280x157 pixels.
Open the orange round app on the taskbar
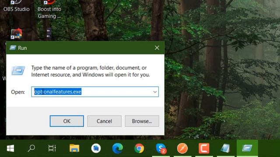pos(182,148)
